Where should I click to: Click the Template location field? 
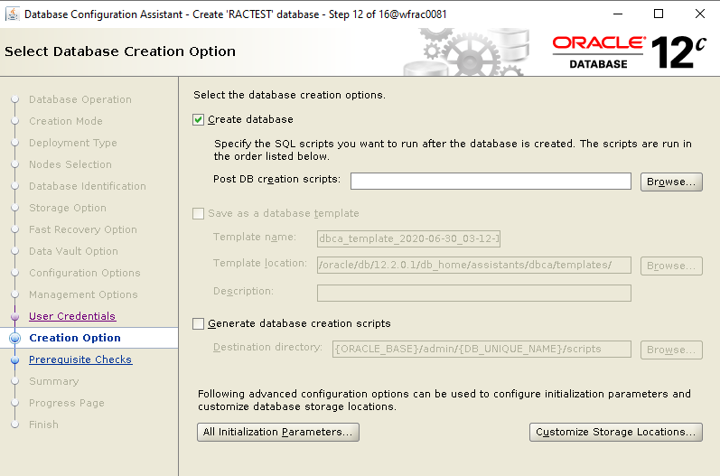(474, 266)
